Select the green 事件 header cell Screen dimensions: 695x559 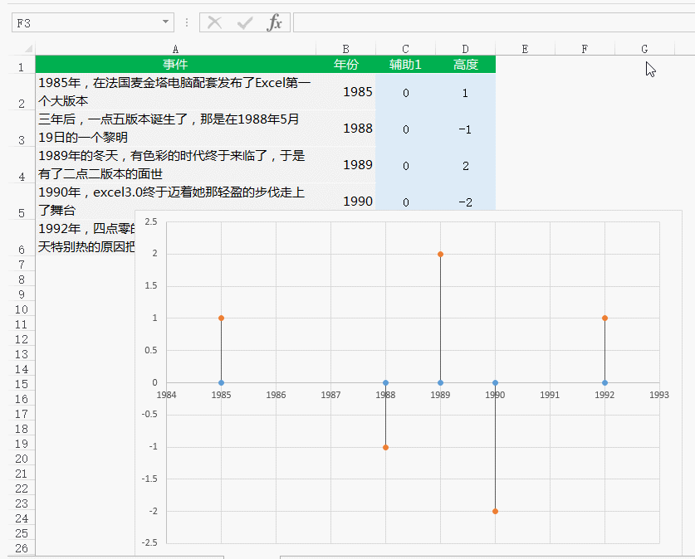[174, 64]
